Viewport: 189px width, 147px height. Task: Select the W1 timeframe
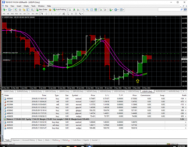point(33,14)
